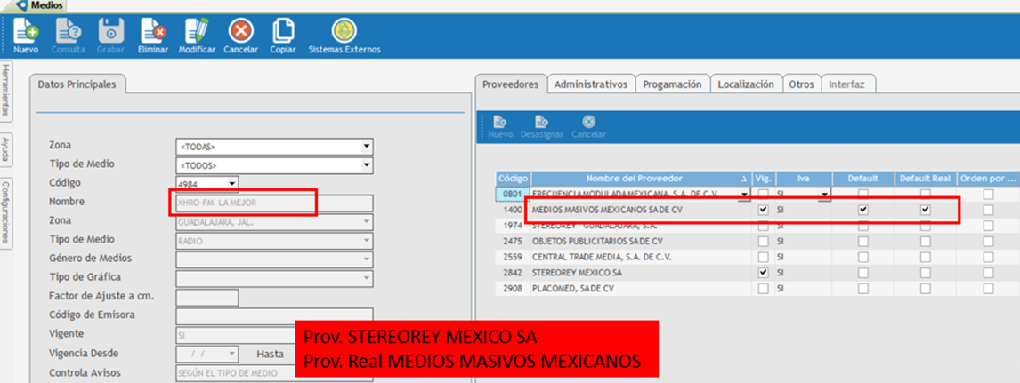Click the Nuevo icon in main toolbar
The width and height of the screenshot is (1020, 383).
26,30
